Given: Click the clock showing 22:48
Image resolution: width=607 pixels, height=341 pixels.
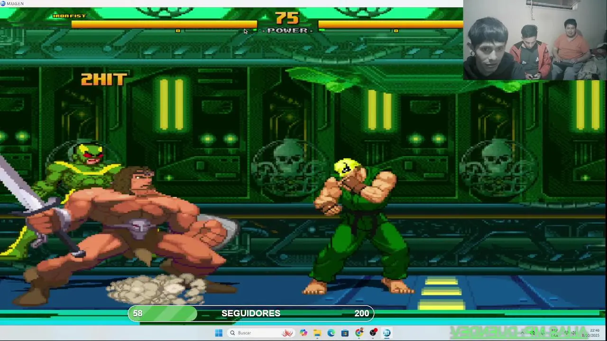Looking at the screenshot, I should (595, 330).
